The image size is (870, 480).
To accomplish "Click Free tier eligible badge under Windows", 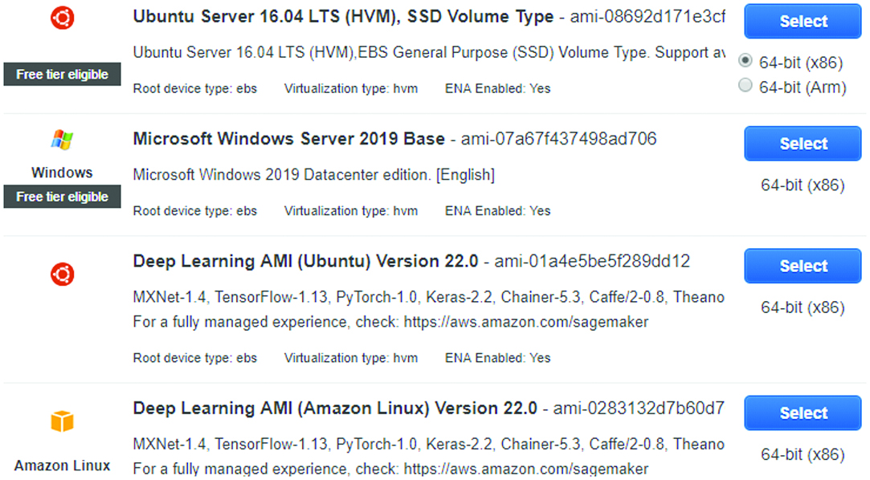I will pos(62,197).
